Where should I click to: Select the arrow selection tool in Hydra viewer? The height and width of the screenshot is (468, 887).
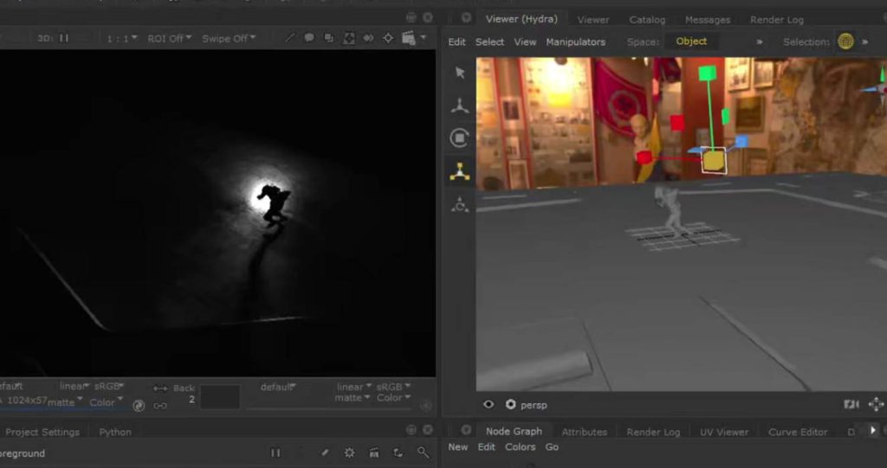click(x=460, y=74)
